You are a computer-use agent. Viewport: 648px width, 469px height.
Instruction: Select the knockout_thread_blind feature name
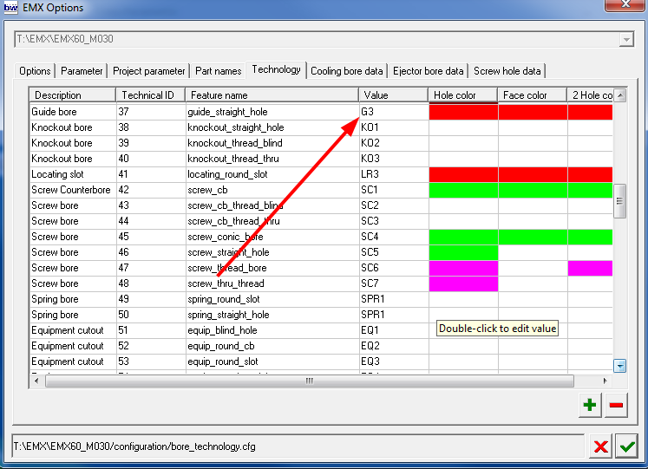coord(235,143)
